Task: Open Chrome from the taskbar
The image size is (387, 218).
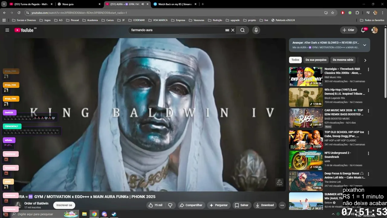Action: tap(94, 214)
